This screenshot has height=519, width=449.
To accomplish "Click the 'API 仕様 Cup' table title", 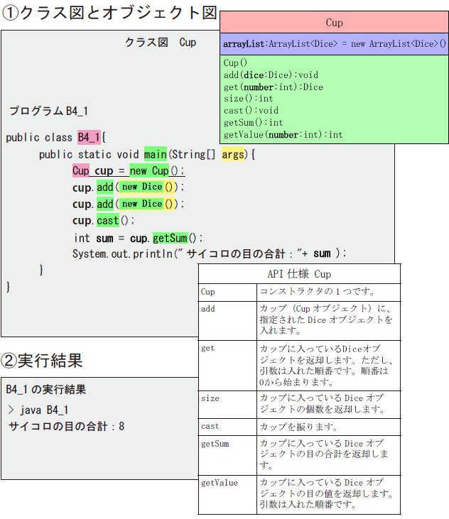I will pyautogui.click(x=298, y=273).
